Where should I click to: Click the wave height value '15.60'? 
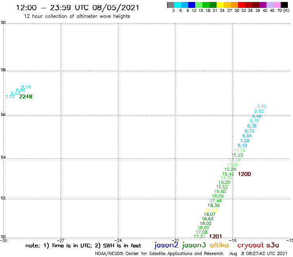220,191
